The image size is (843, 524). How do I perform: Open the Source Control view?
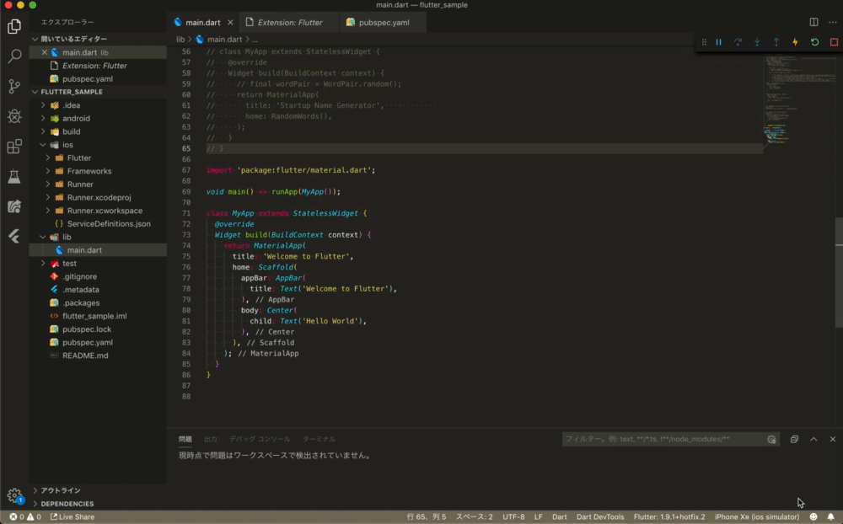pos(14,86)
